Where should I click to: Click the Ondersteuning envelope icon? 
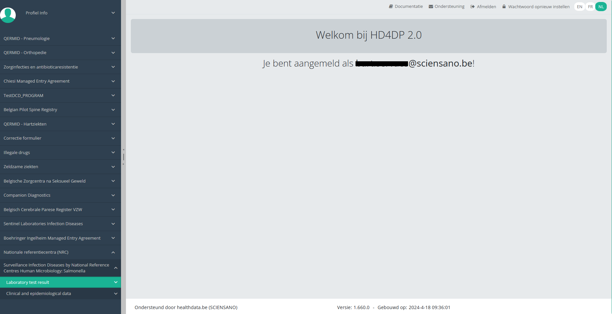click(431, 7)
